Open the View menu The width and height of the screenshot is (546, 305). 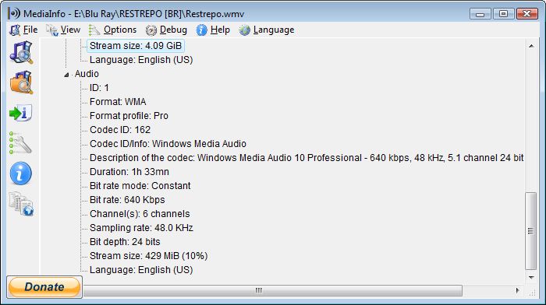pos(63,30)
